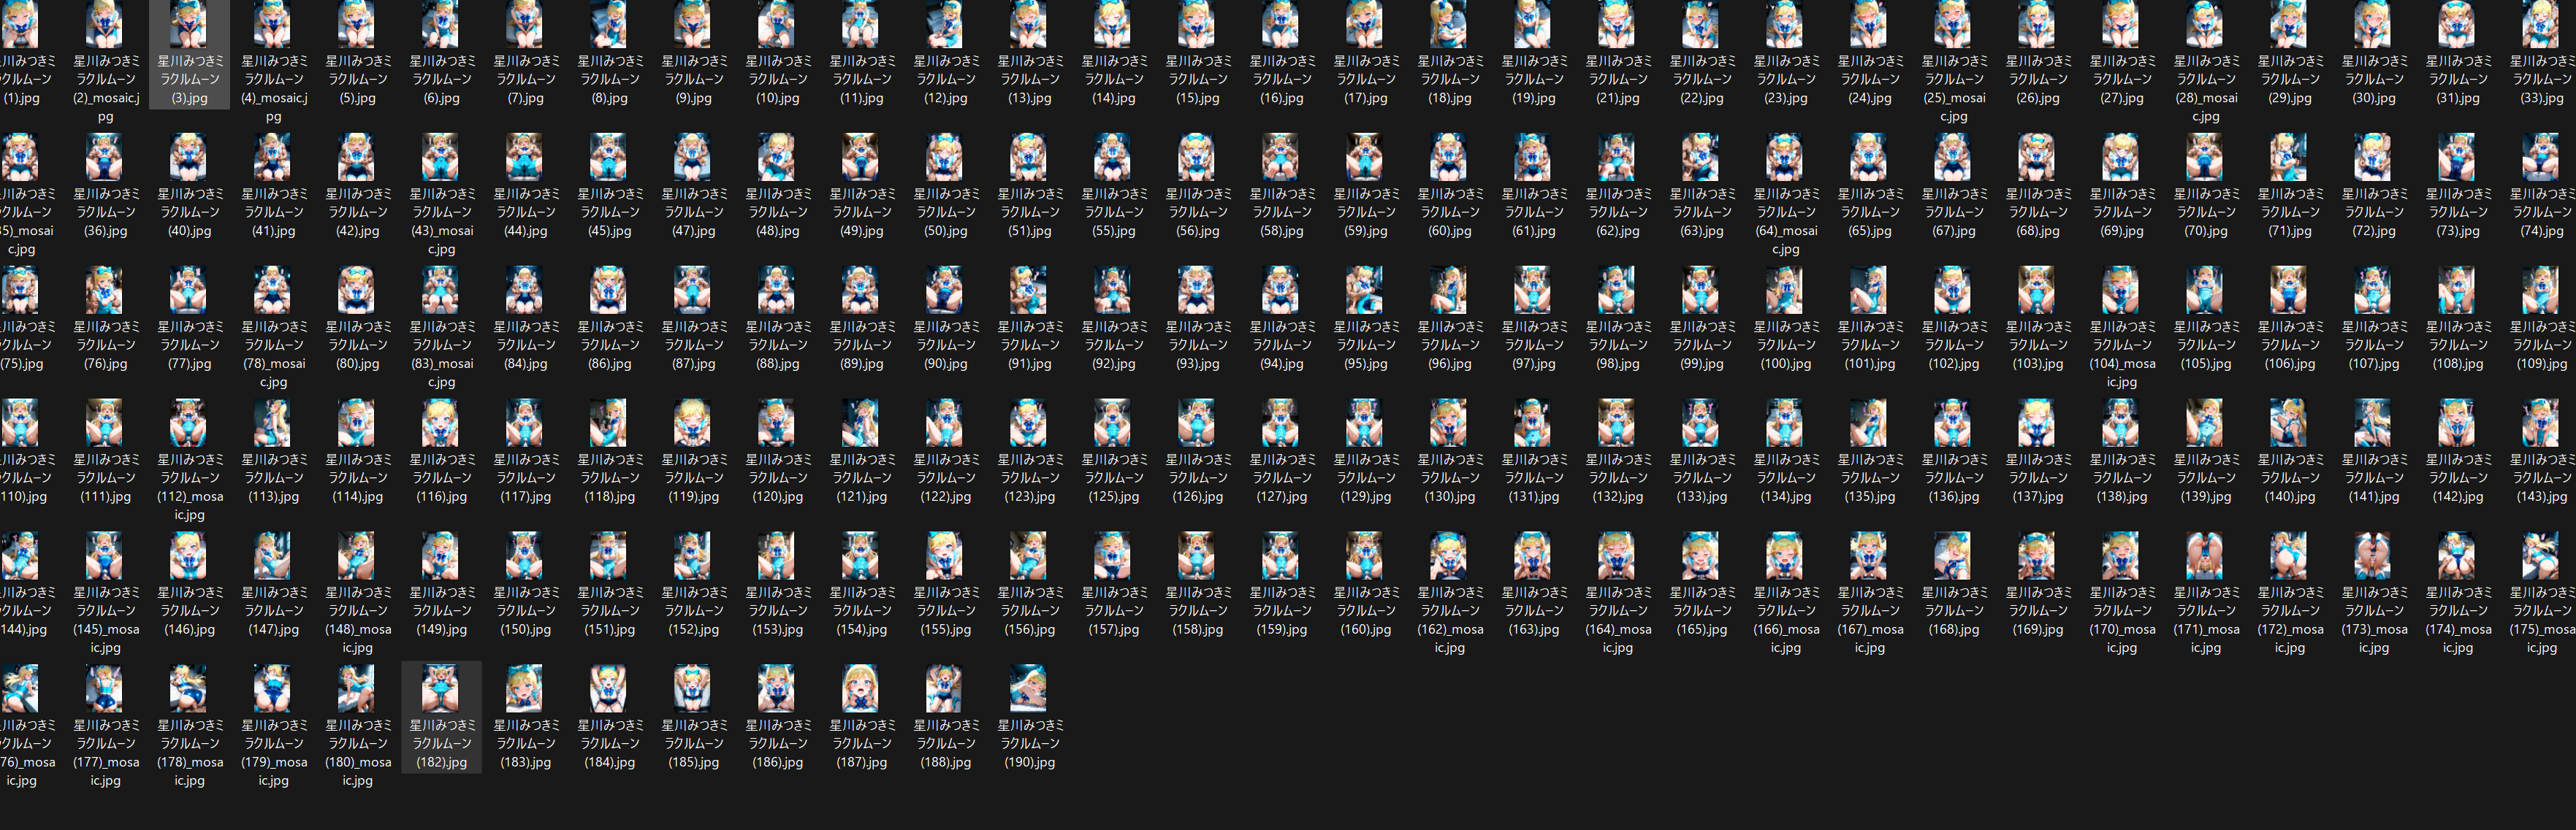
Task: Select the file label ending (31).jpg
Action: tap(2457, 80)
